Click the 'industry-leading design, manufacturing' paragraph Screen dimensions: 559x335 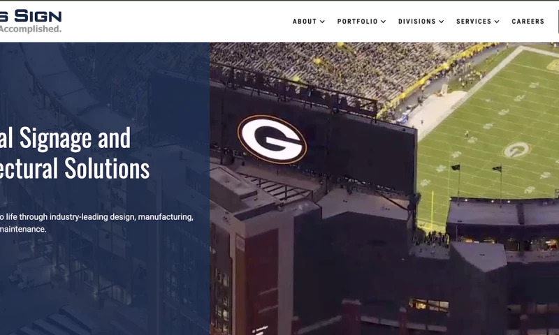(x=96, y=223)
